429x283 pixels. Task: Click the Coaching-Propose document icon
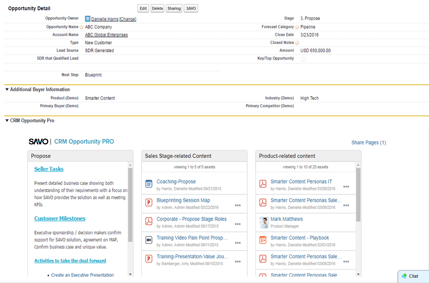(149, 184)
